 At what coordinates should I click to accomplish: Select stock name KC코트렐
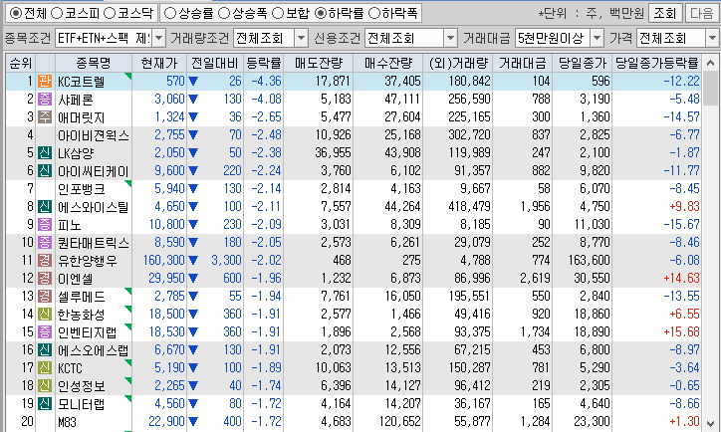(x=81, y=82)
